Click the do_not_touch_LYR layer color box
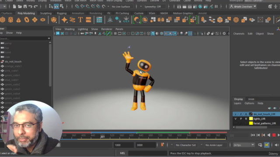 pos(251,114)
